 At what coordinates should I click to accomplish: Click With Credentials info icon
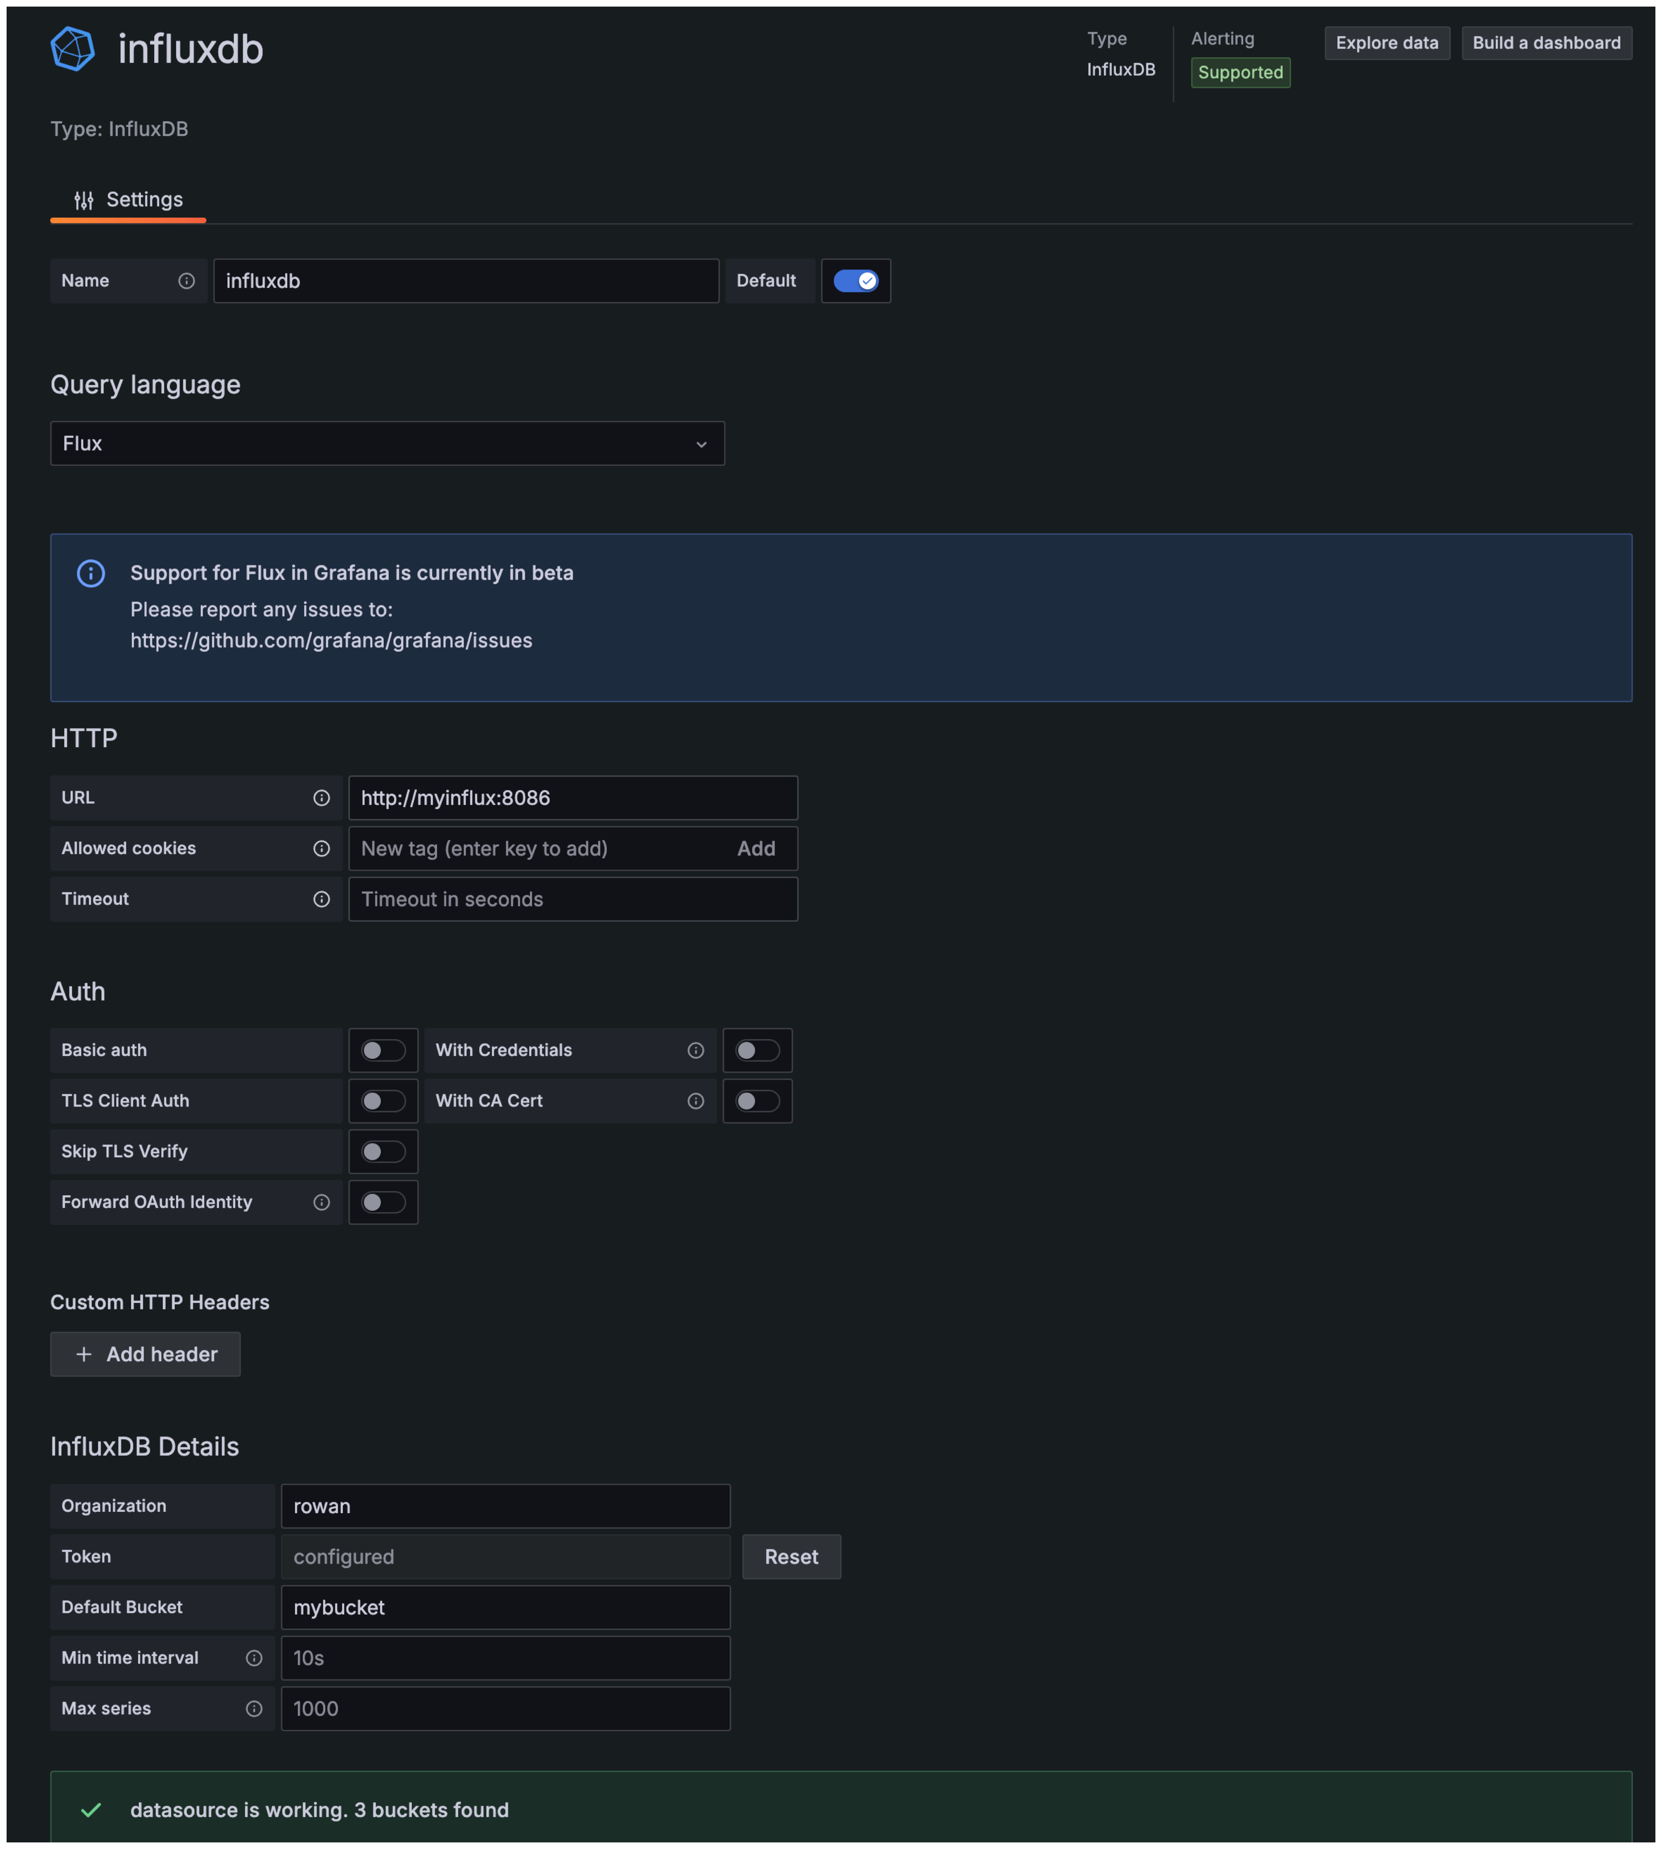point(696,1051)
